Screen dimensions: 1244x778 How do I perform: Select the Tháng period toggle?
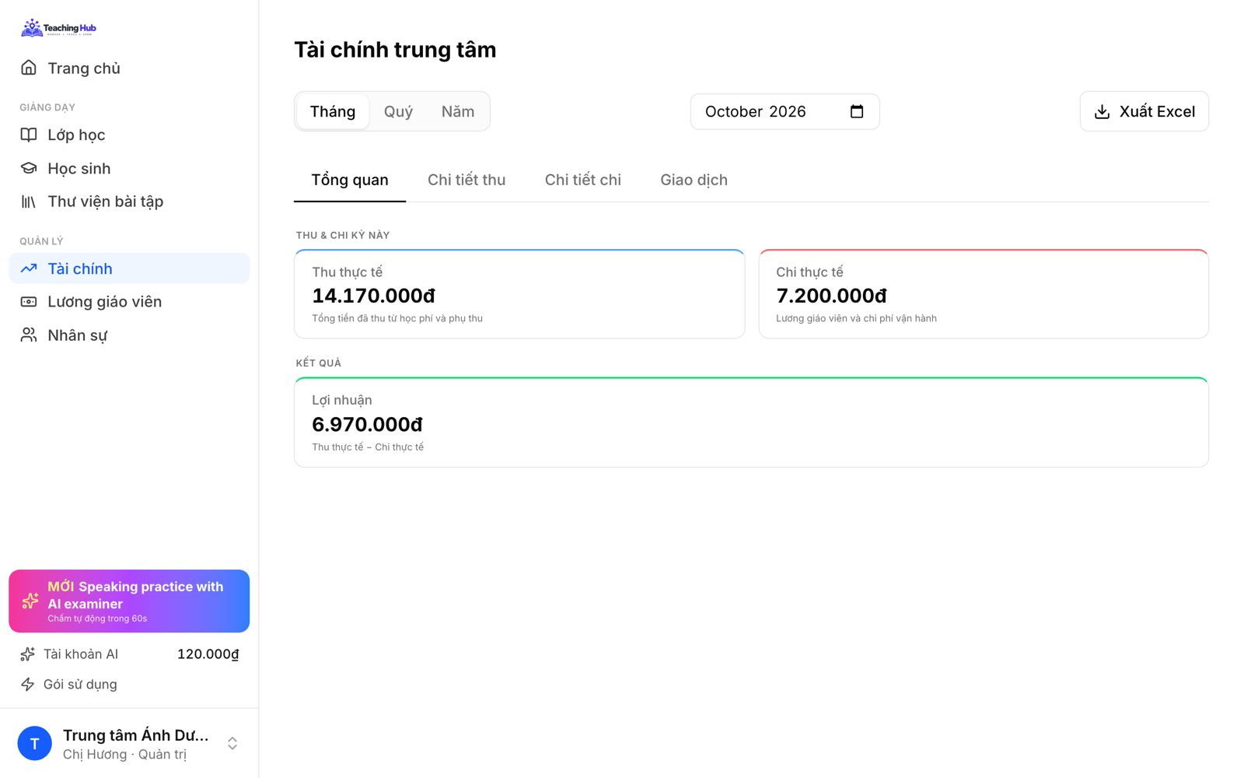click(333, 111)
